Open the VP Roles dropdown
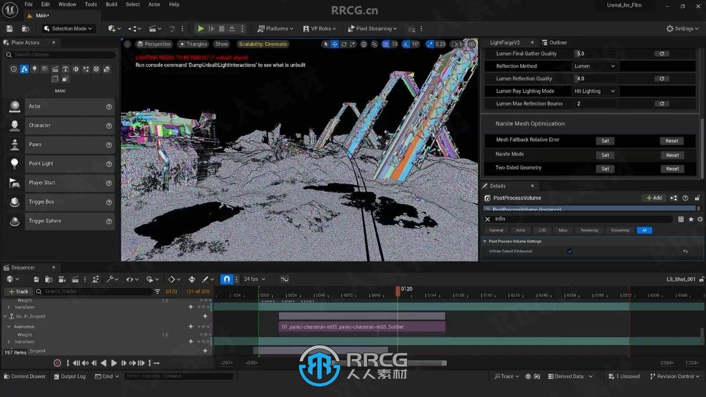 [x=320, y=29]
